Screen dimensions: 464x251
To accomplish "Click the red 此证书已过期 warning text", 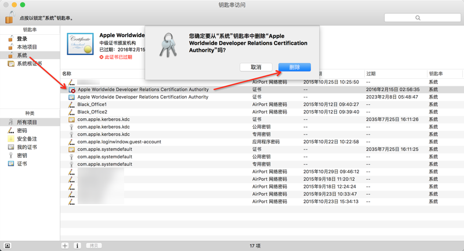I will (x=118, y=57).
